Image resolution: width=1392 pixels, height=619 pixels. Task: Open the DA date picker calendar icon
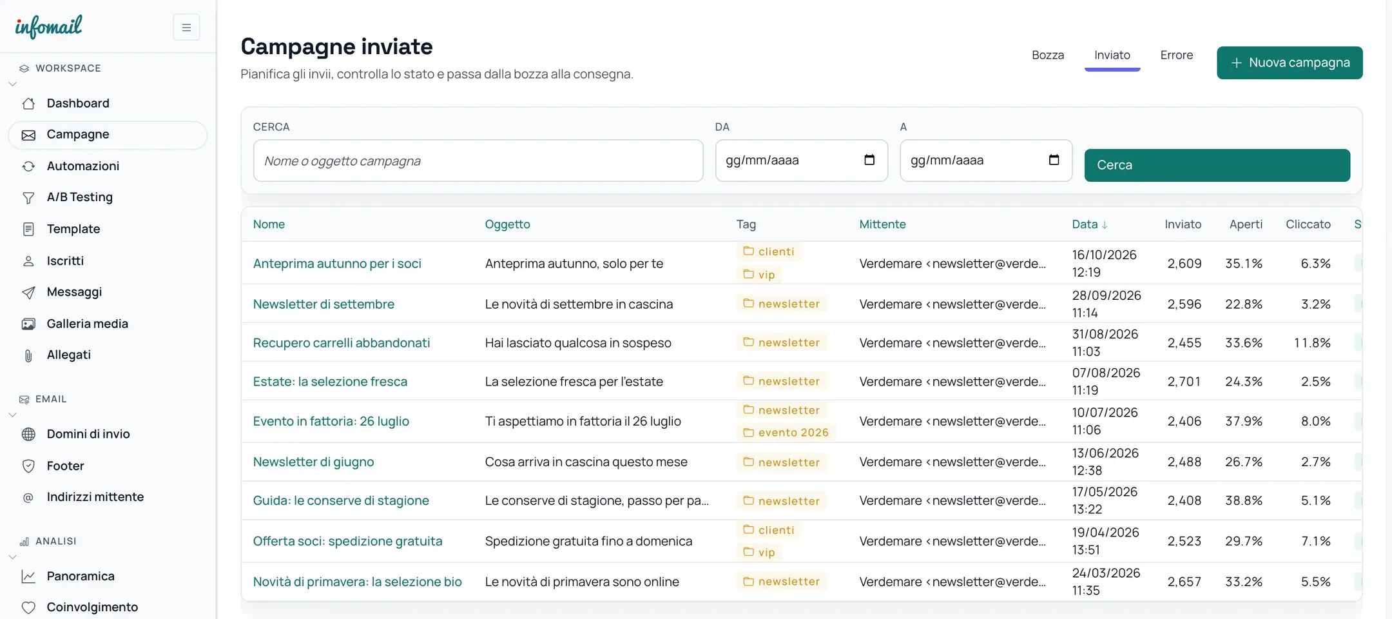869,160
